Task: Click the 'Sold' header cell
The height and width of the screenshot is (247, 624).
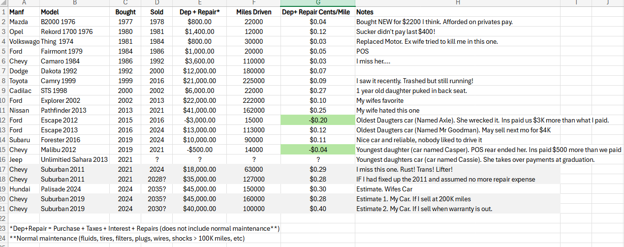Action: coord(157,12)
